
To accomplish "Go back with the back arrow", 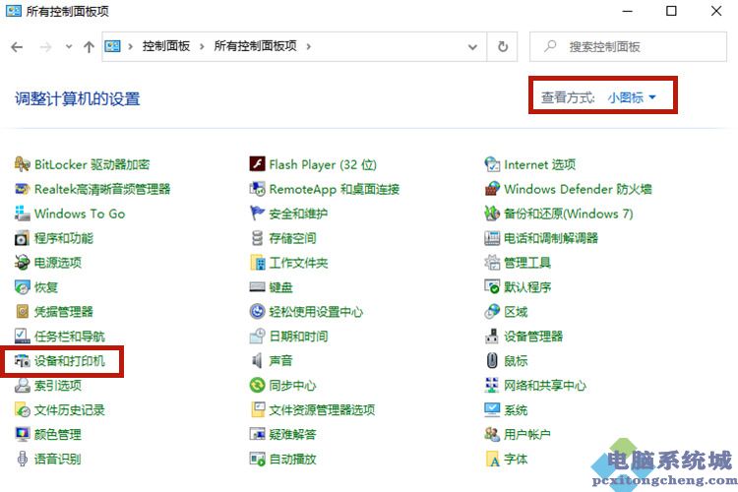I will (17, 46).
